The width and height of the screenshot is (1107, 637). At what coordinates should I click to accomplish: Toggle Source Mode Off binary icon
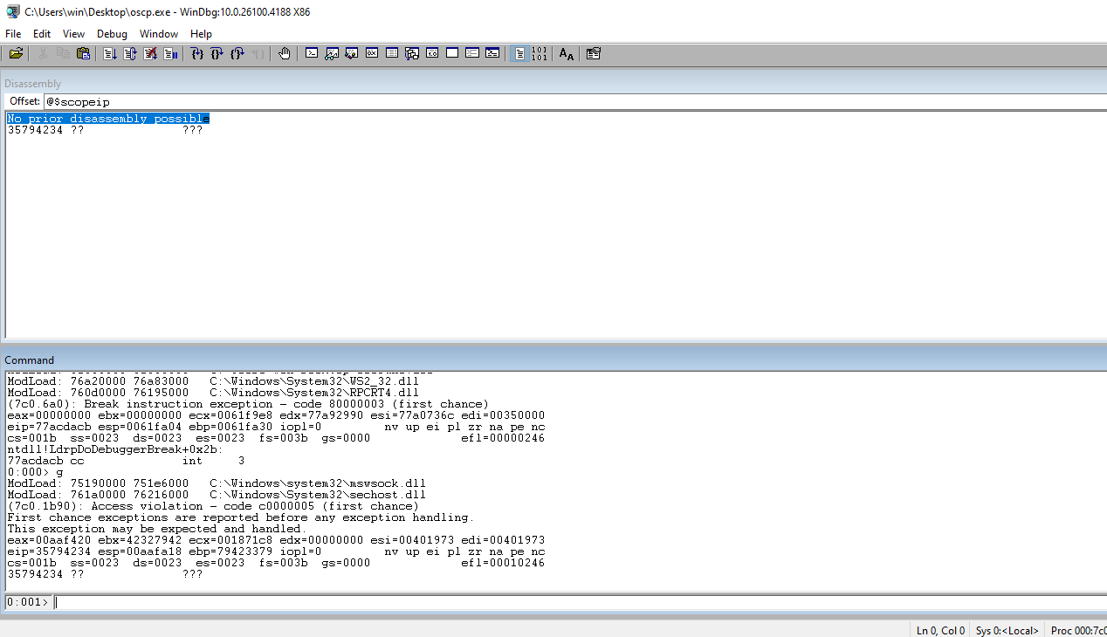pos(540,54)
